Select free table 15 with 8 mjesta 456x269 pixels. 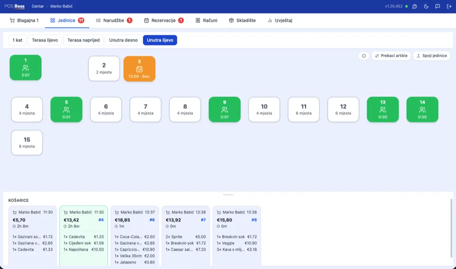click(27, 143)
